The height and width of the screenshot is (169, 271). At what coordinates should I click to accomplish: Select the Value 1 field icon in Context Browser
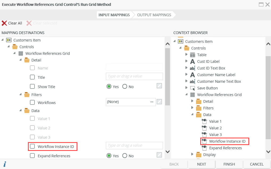(x=204, y=121)
